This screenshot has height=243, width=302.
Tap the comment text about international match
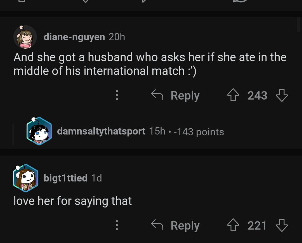pos(150,64)
